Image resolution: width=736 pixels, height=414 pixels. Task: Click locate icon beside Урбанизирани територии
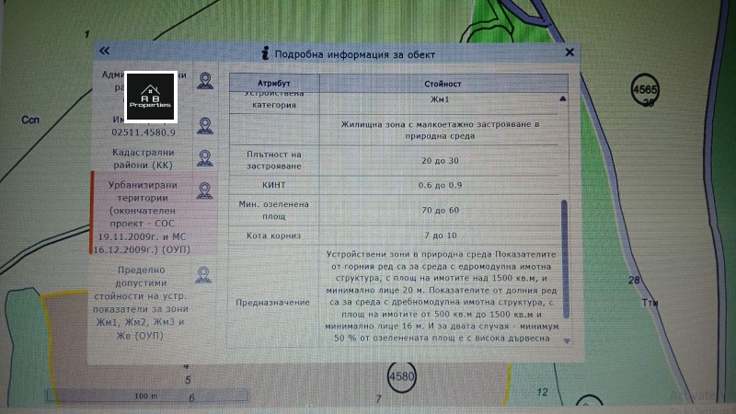point(204,190)
